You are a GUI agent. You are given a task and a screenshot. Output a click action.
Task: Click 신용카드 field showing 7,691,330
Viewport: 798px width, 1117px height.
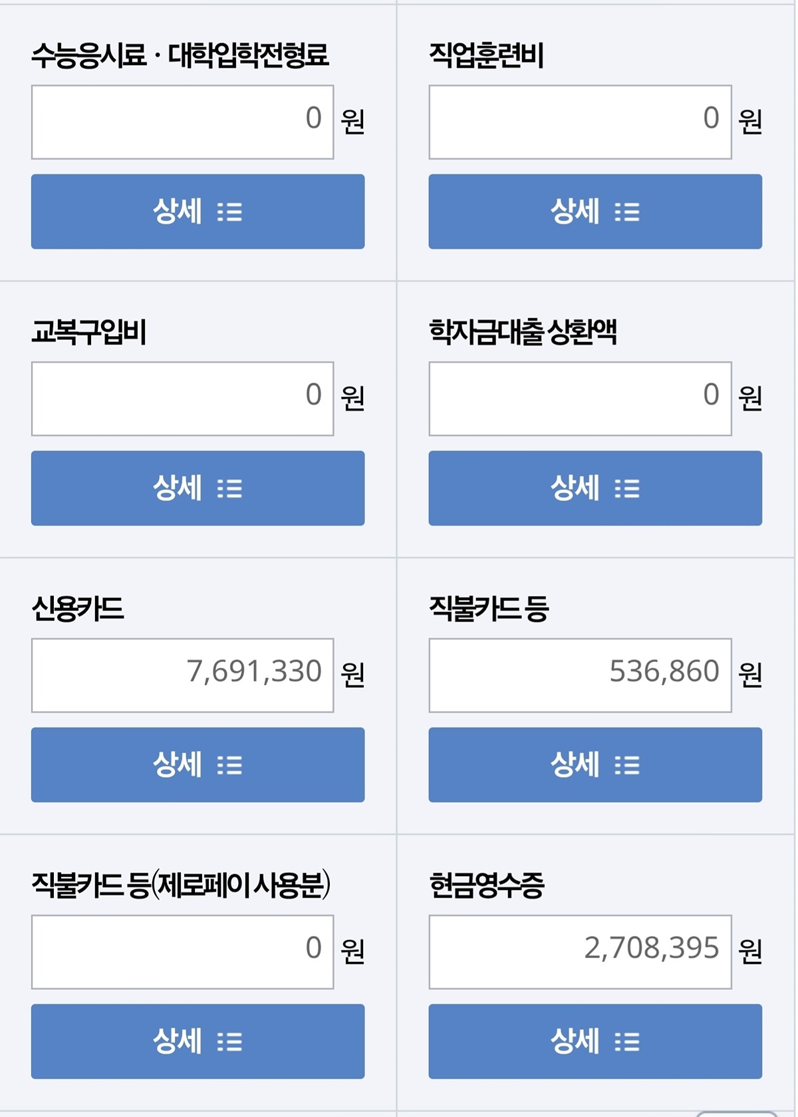pos(182,676)
